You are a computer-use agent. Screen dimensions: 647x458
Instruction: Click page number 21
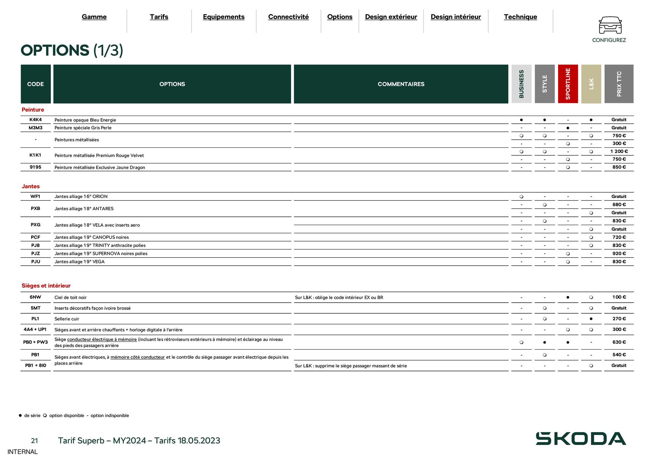point(34,441)
